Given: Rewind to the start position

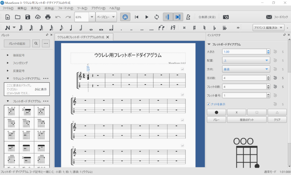Looking at the screenshot, I should click(x=137, y=17).
